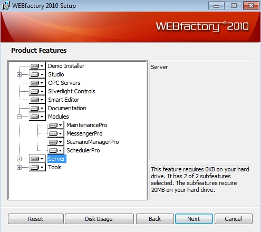Select the SchedulerPro module
This screenshot has height=232, width=261.
tap(83, 150)
